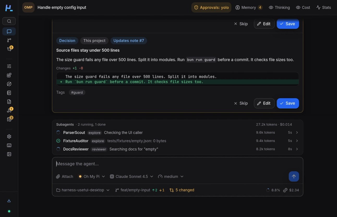Image resolution: width=337 pixels, height=217 pixels.
Task: Send the message with arrow button
Action: 294,177
